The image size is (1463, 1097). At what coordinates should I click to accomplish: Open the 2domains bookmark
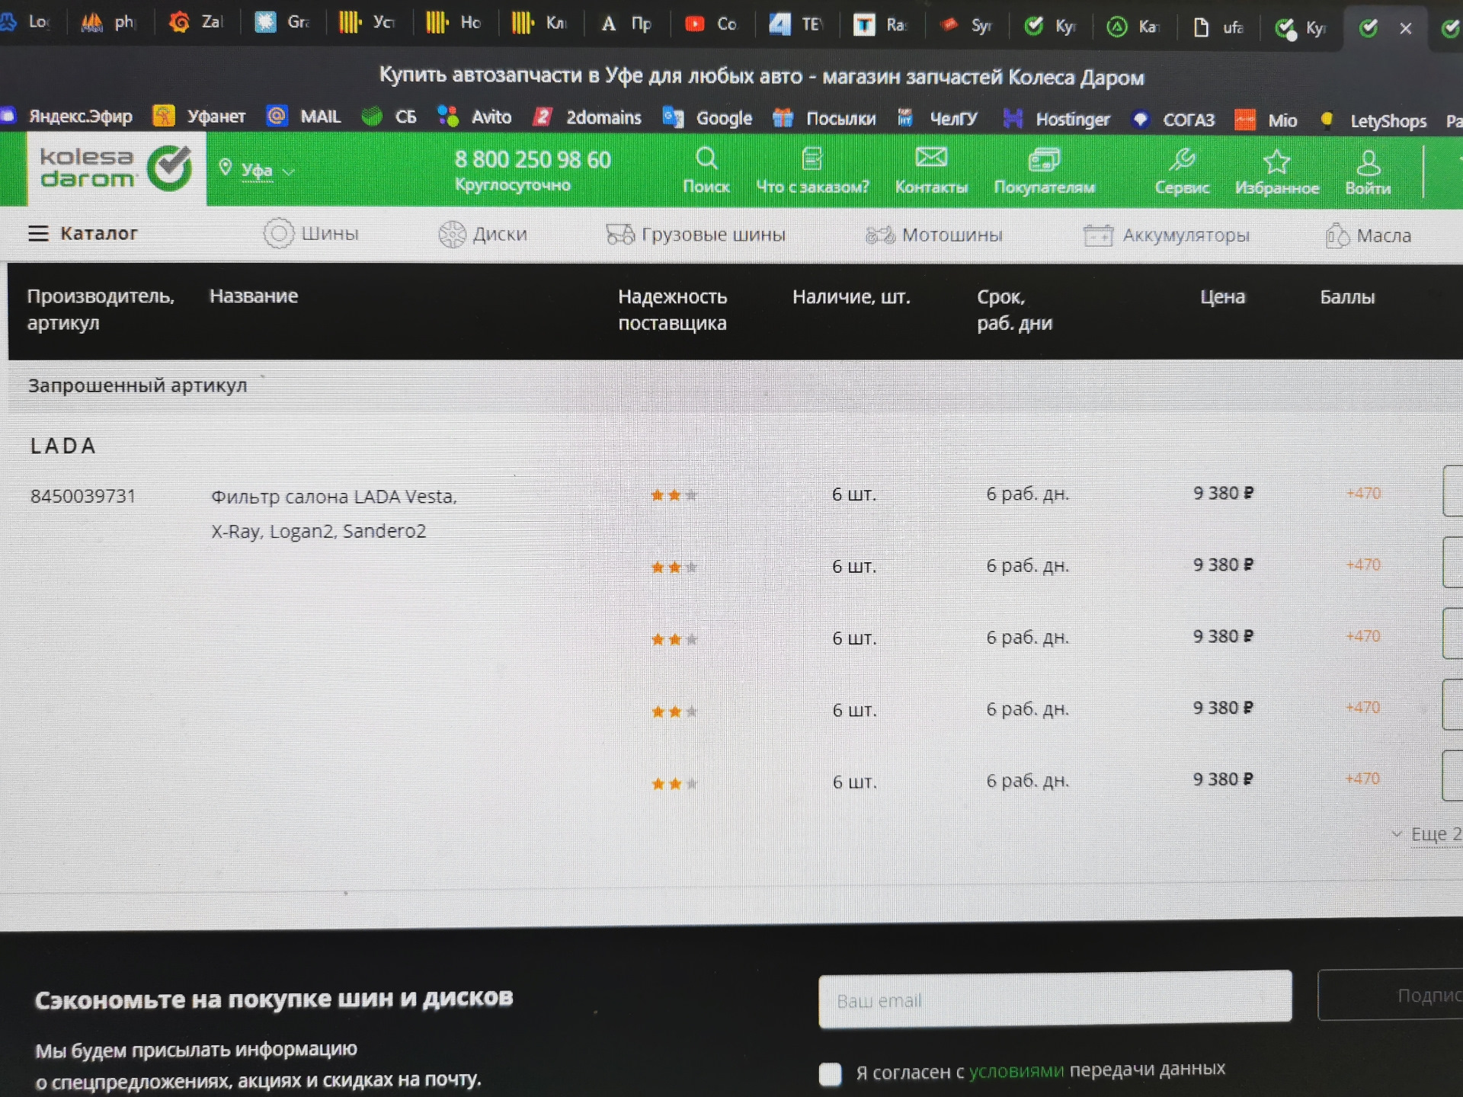click(587, 117)
